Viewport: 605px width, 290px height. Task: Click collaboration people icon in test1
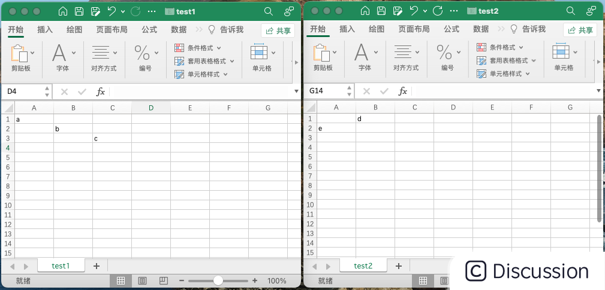pyautogui.click(x=289, y=11)
